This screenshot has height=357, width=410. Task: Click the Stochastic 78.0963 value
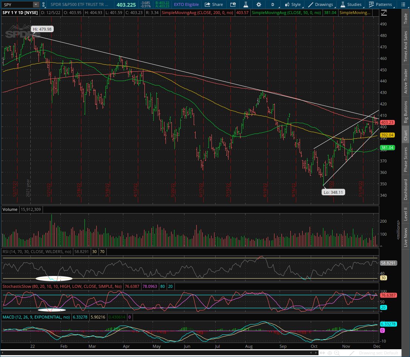[150, 286]
